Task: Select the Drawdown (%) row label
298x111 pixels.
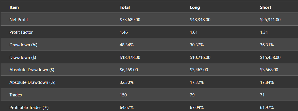Action: (23, 45)
